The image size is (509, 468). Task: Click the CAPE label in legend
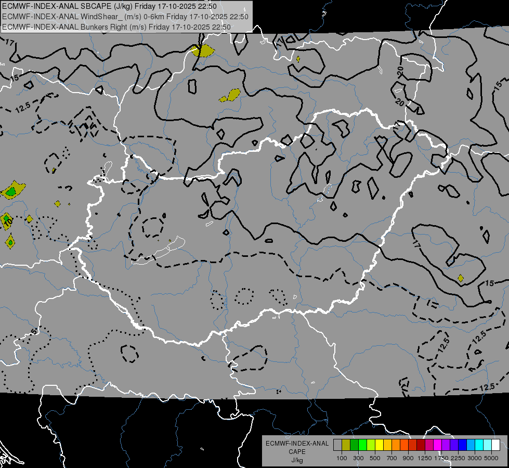pos(297,452)
